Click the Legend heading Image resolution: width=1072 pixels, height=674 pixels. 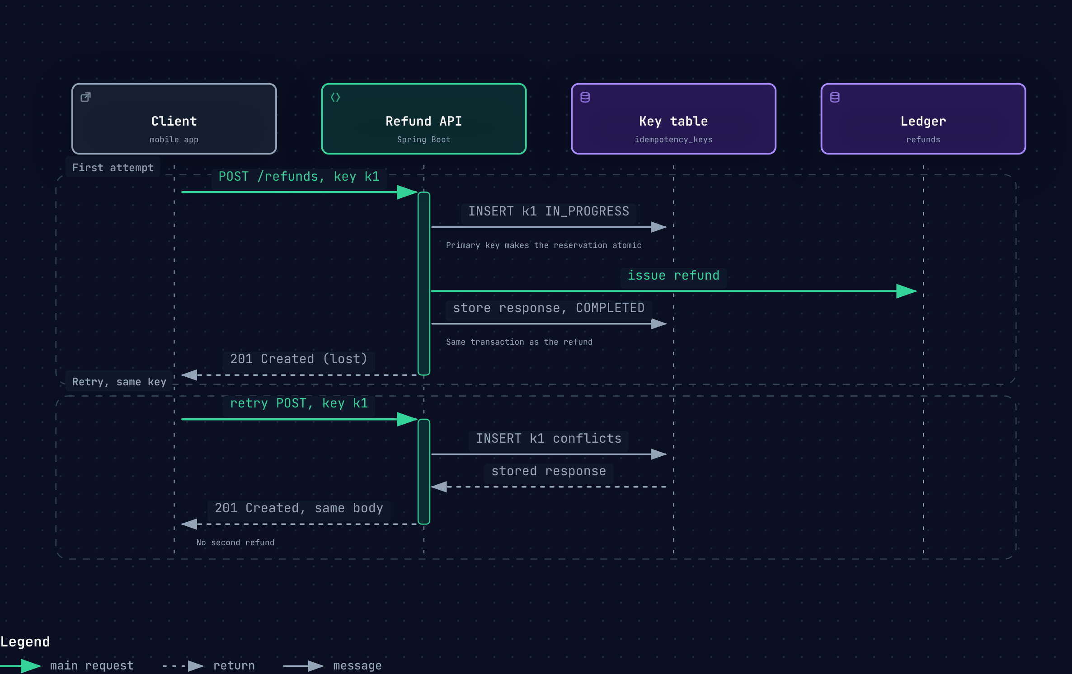pos(25,642)
